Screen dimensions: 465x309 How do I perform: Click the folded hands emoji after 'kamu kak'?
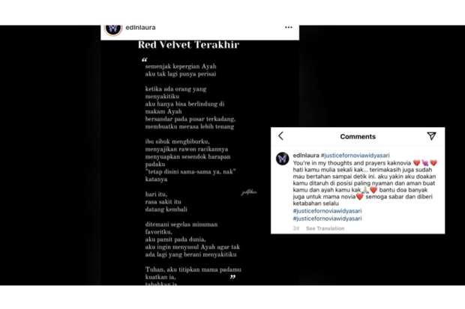click(x=365, y=190)
